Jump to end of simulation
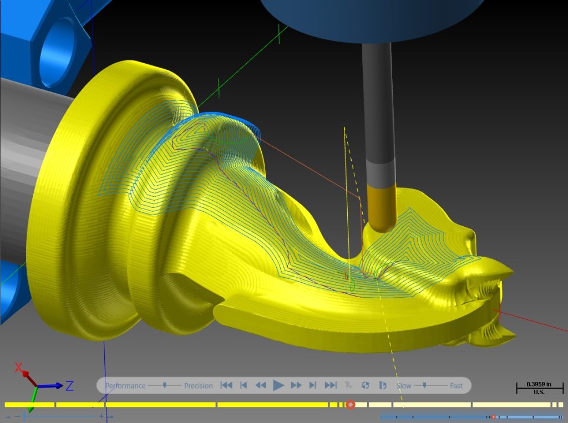This screenshot has width=568, height=423. click(331, 385)
